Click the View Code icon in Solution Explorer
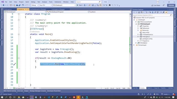 161,12
